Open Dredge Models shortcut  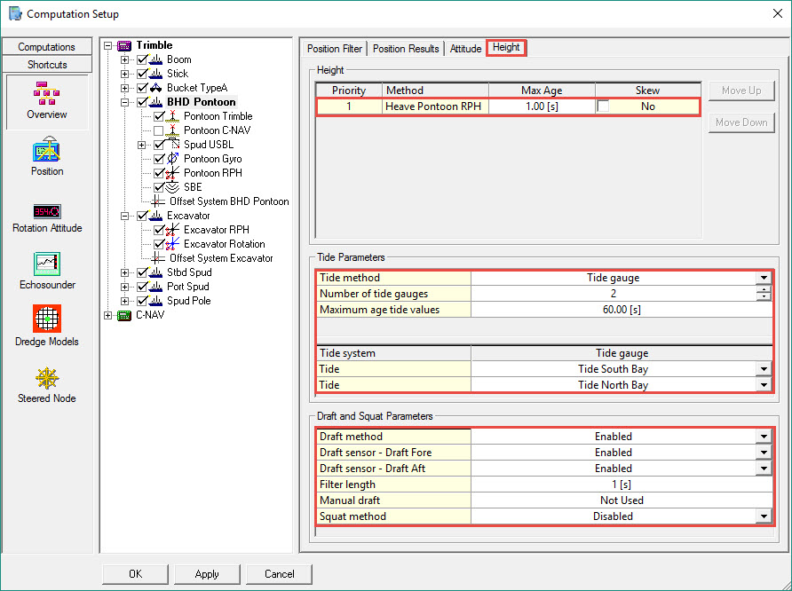47,319
